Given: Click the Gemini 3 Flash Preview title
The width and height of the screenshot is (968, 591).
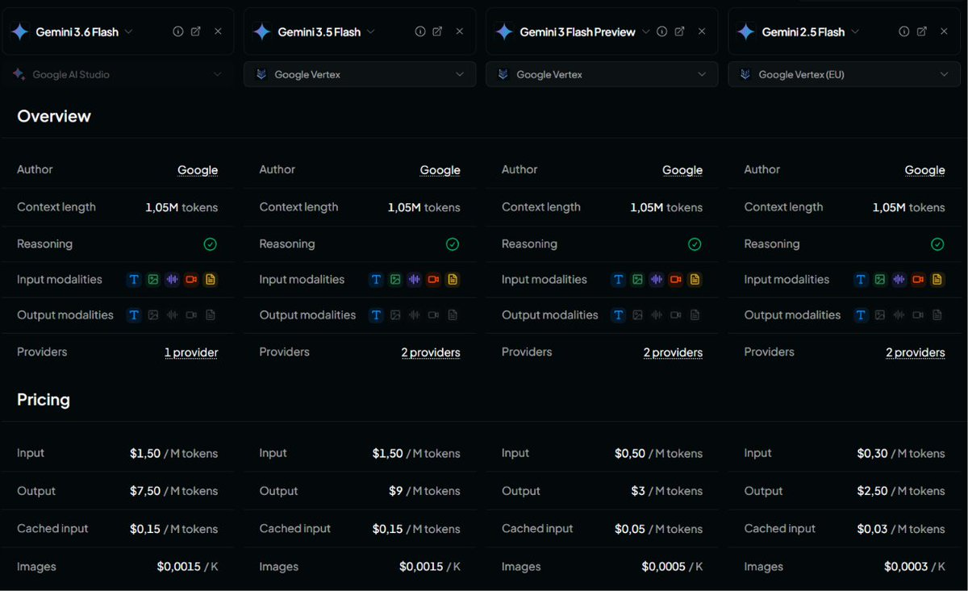Looking at the screenshot, I should coord(578,32).
